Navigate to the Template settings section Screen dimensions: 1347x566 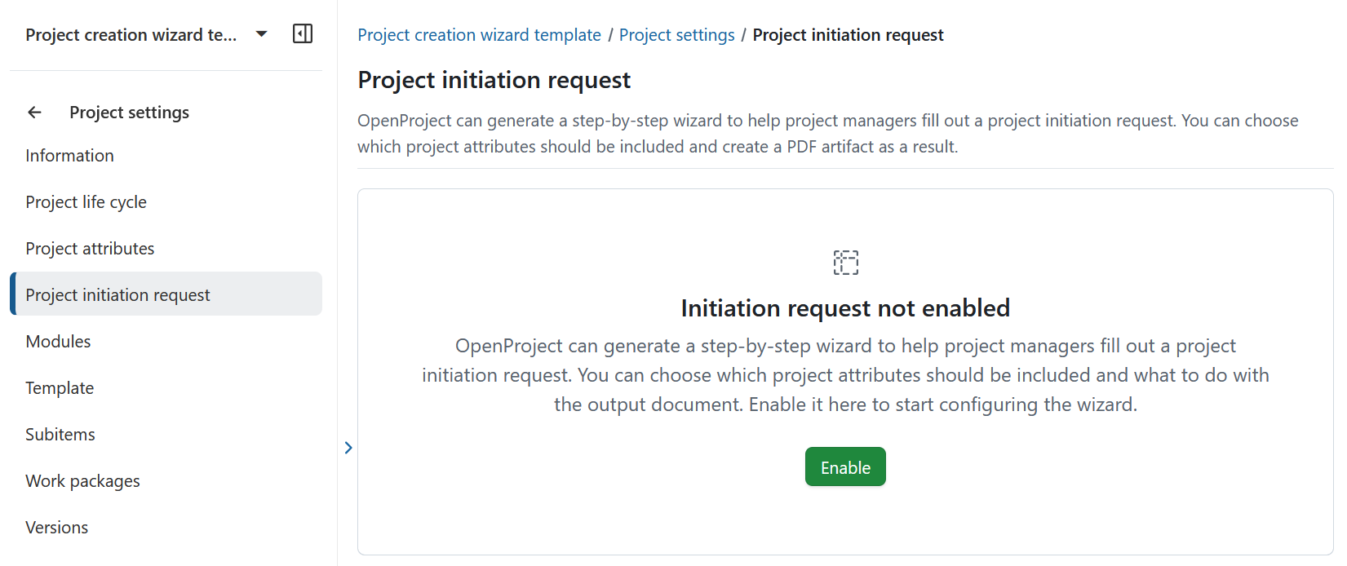60,387
